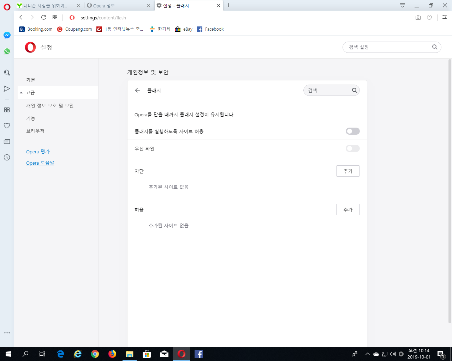This screenshot has height=361, width=452.
Task: Open the 한겨레 bookmark
Action: tap(160, 29)
